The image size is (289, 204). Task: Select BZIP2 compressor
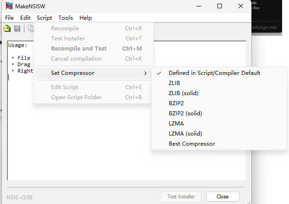(219, 103)
